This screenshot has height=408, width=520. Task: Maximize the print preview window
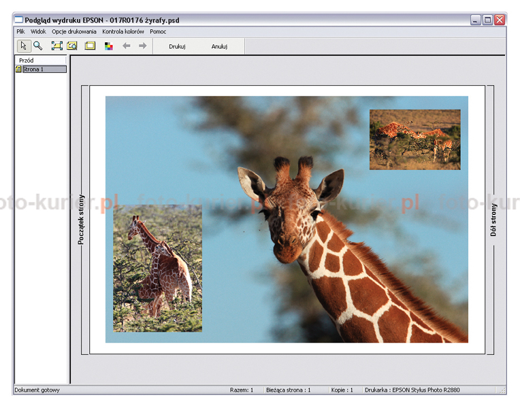487,20
